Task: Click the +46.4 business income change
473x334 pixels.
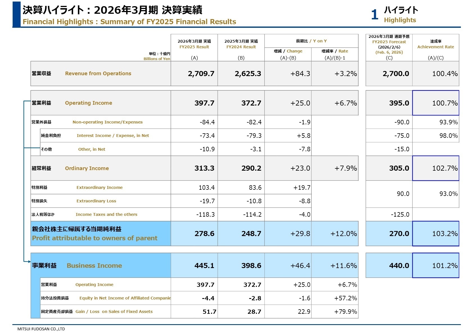Action: 300,266
